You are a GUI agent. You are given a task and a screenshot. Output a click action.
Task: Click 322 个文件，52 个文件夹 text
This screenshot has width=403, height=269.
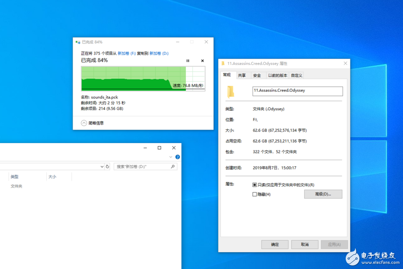(275, 152)
